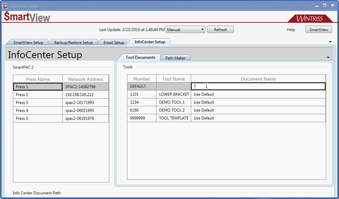Image resolution: width=339 pixels, height=199 pixels.
Task: Click the SmartView Main app icon in title bar
Action: (x=5, y=6)
